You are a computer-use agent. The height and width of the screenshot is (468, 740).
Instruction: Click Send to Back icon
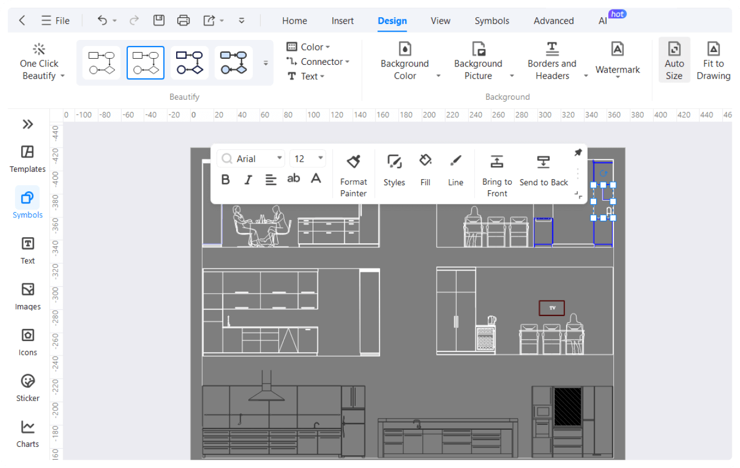tap(543, 162)
